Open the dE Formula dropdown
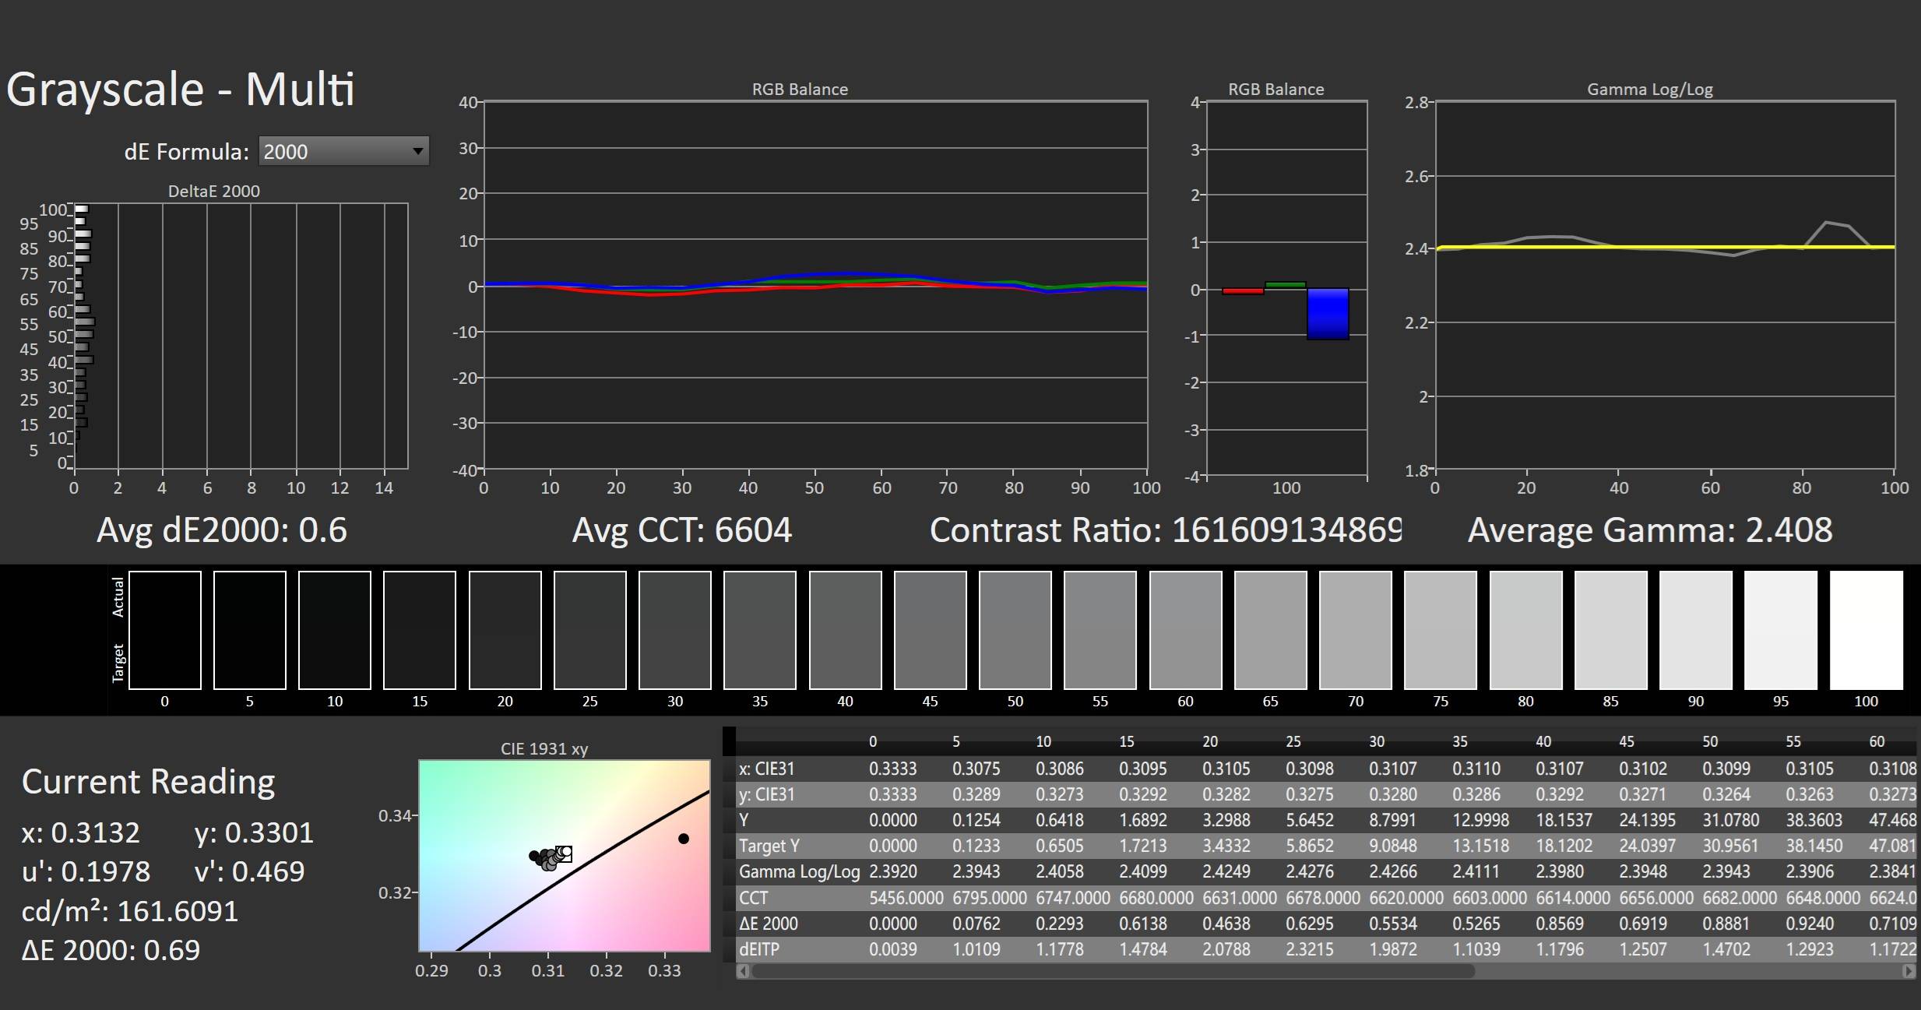The image size is (1921, 1010). click(x=343, y=151)
